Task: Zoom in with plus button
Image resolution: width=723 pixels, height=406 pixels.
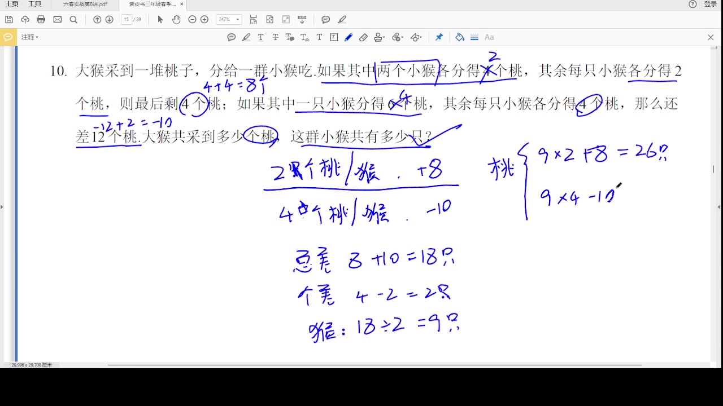Action: click(204, 20)
